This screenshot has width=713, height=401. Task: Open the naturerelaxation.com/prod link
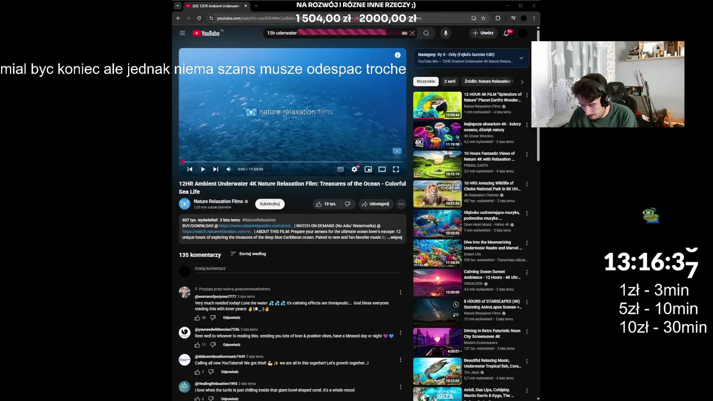pos(256,226)
